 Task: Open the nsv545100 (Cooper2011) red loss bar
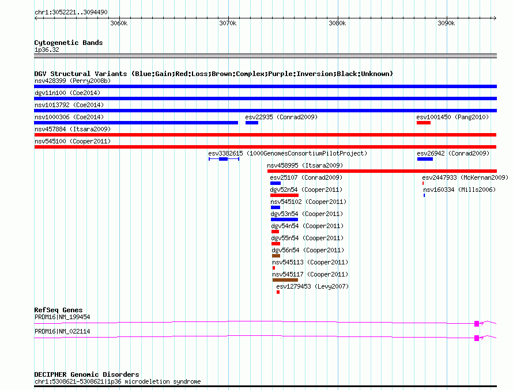click(x=265, y=147)
